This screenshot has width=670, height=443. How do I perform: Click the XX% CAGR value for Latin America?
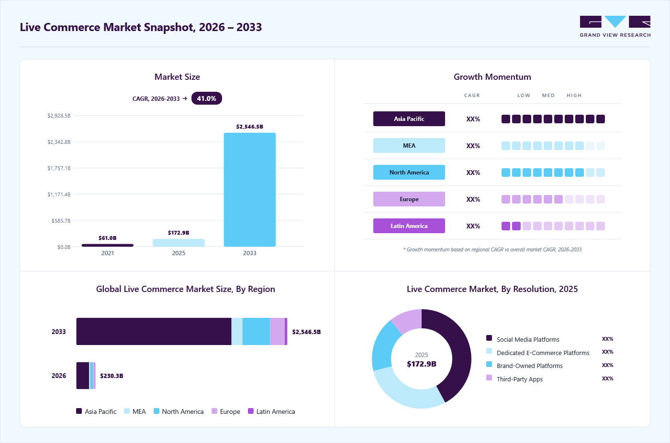click(x=473, y=226)
